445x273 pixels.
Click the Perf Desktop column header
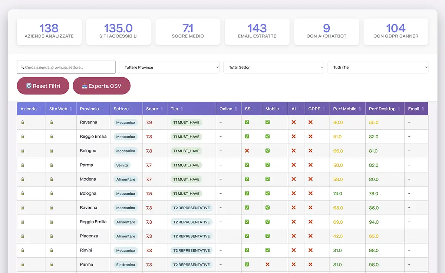(x=385, y=109)
